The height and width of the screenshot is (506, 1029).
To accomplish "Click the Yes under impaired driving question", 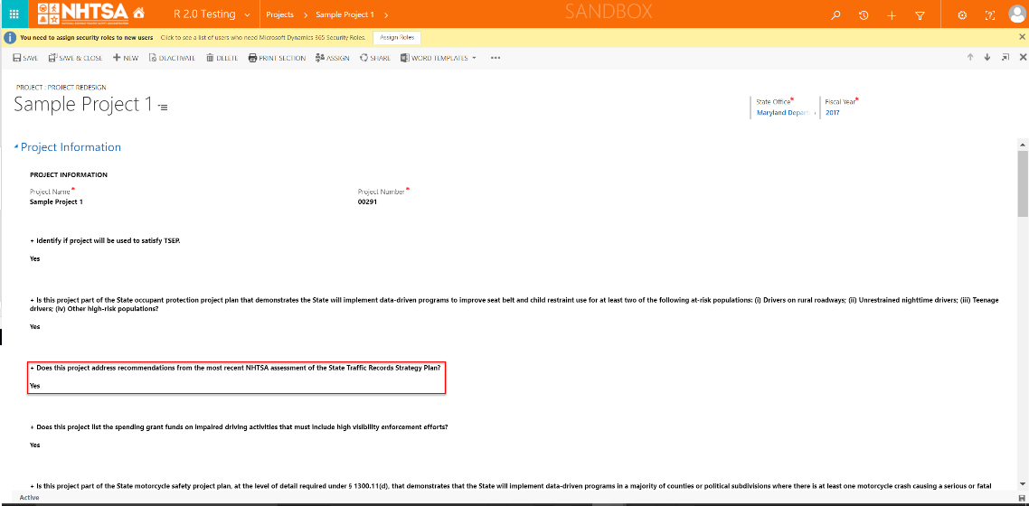I will [x=34, y=445].
